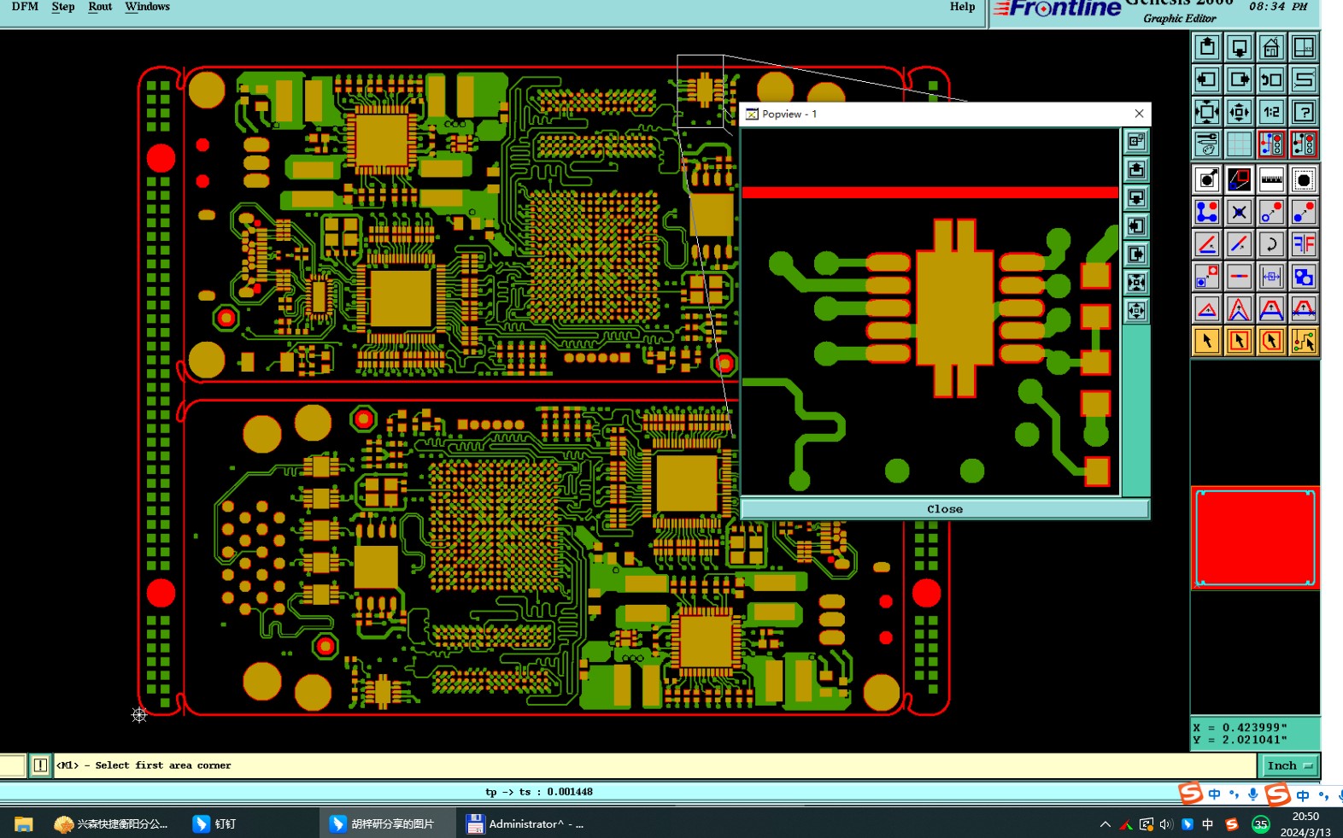
Task: Click the rotate curved arrow tool
Action: 1271,244
